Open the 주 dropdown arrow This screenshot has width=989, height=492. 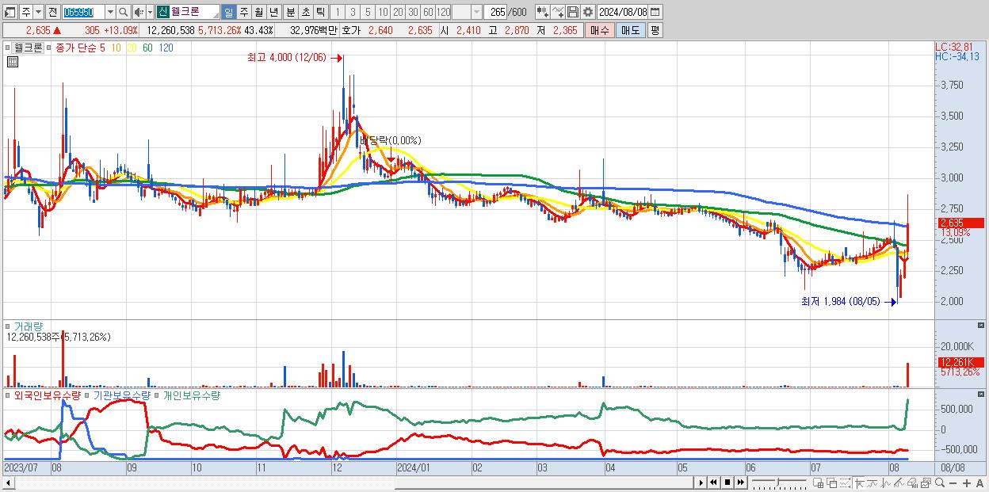39,12
